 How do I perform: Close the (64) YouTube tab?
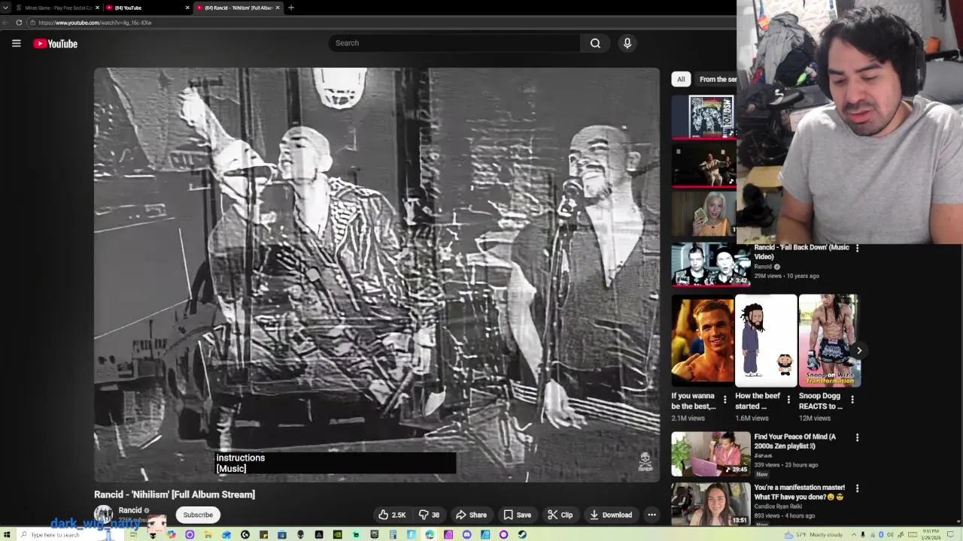pyautogui.click(x=187, y=8)
